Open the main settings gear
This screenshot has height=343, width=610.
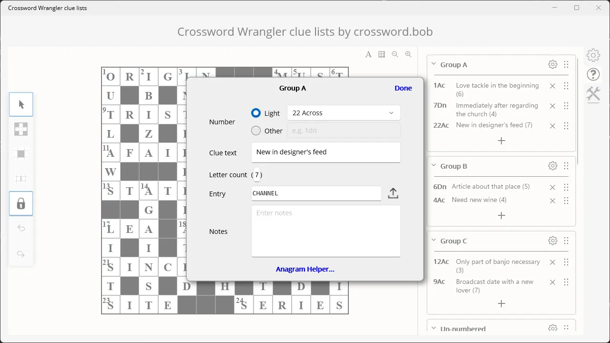click(593, 55)
